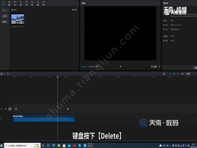197x148 pixels.
Task: Open the media view/sort dropdown
Action: tap(75, 10)
